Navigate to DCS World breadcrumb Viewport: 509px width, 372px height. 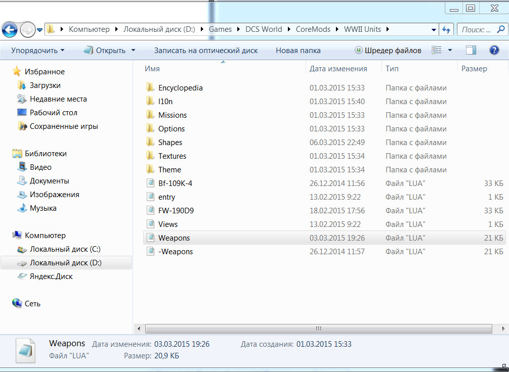point(264,29)
